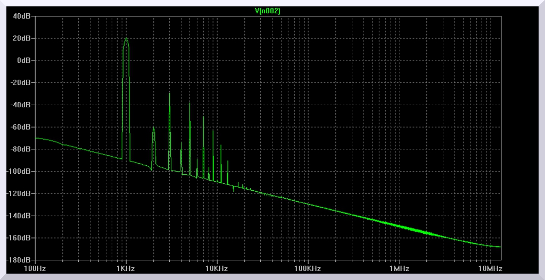The image size is (545, 280).
Task: Click the top of the 1KHz fundamental peak
Action: (x=126, y=38)
